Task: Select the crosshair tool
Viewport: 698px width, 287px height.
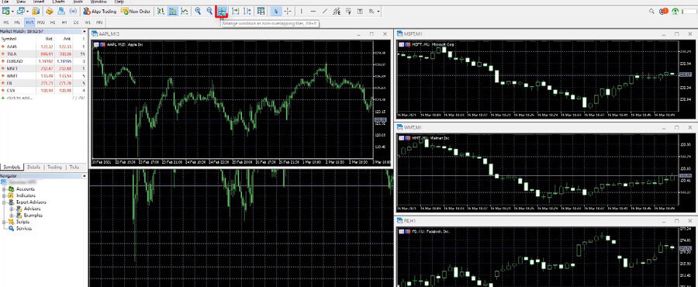Action: 288,11
